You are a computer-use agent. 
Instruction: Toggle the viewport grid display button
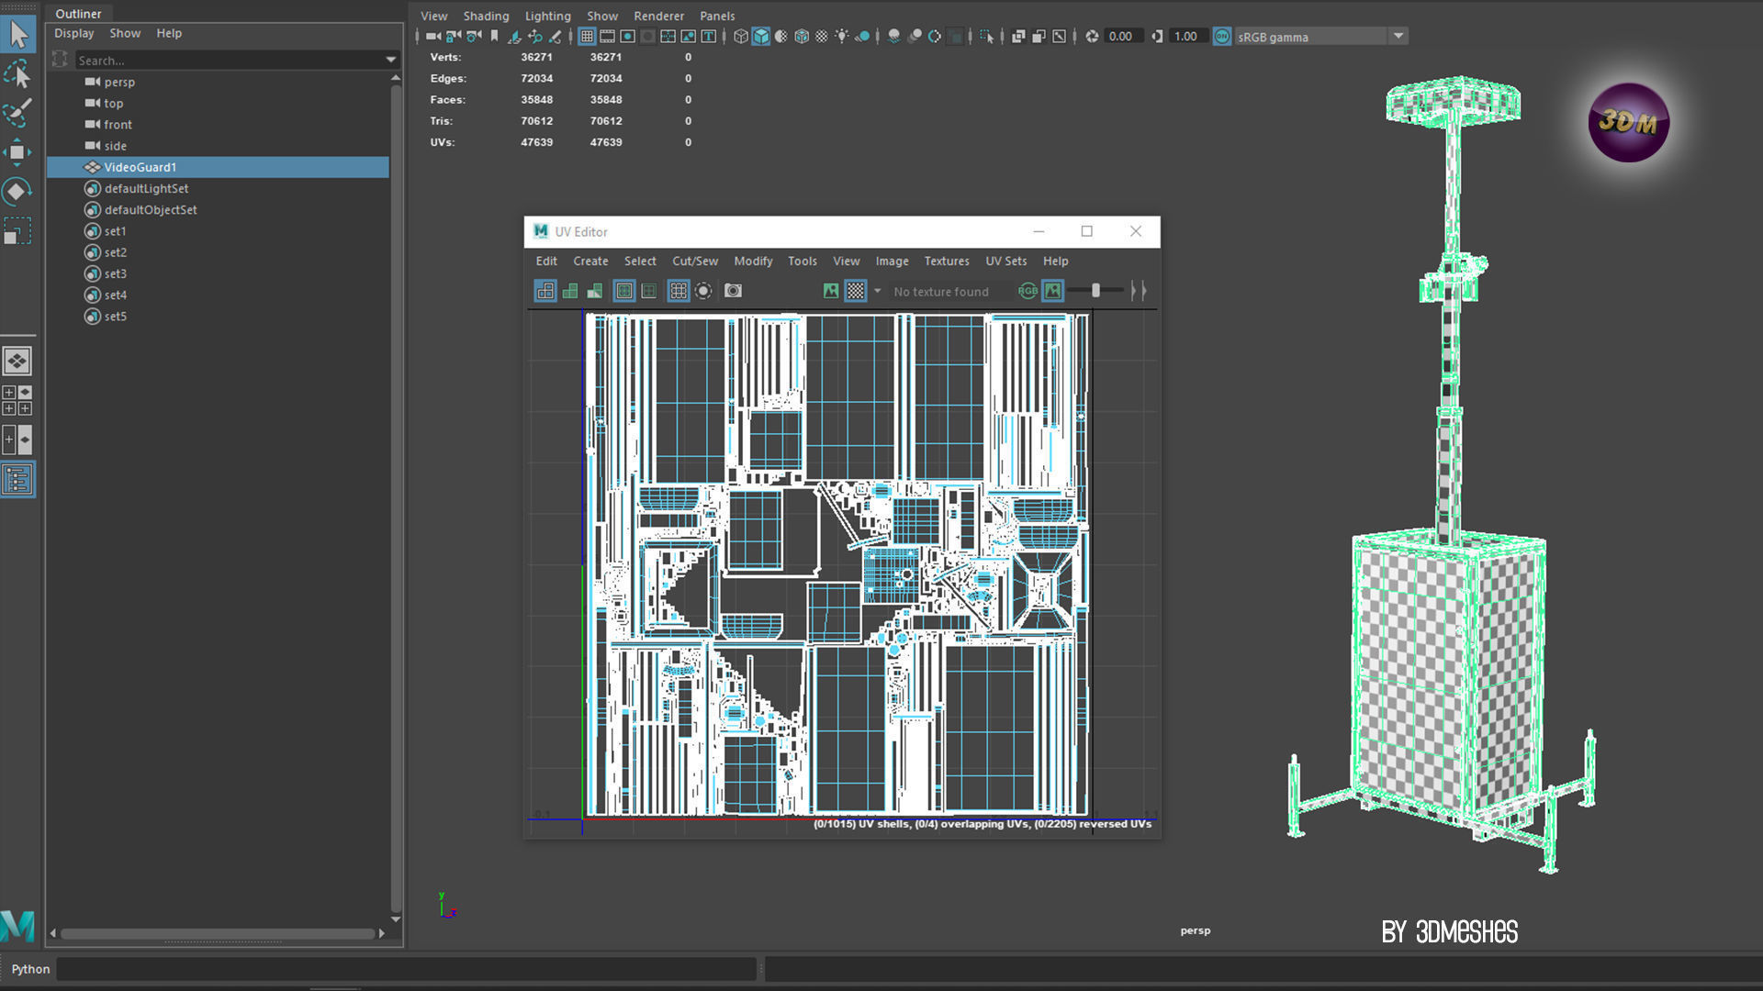pyautogui.click(x=587, y=37)
